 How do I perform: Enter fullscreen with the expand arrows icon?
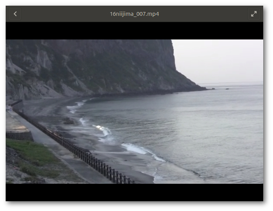pos(254,14)
